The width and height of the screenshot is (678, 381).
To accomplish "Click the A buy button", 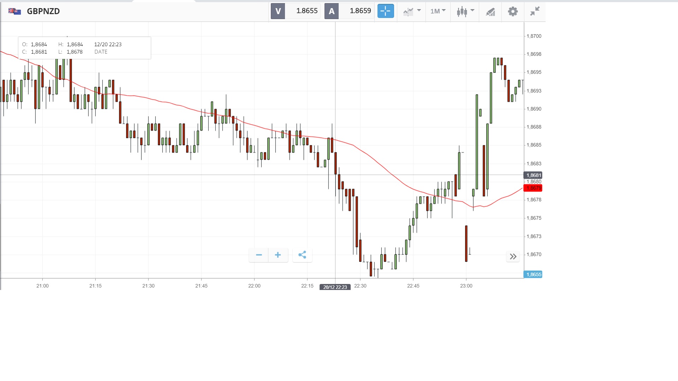I will coord(332,11).
